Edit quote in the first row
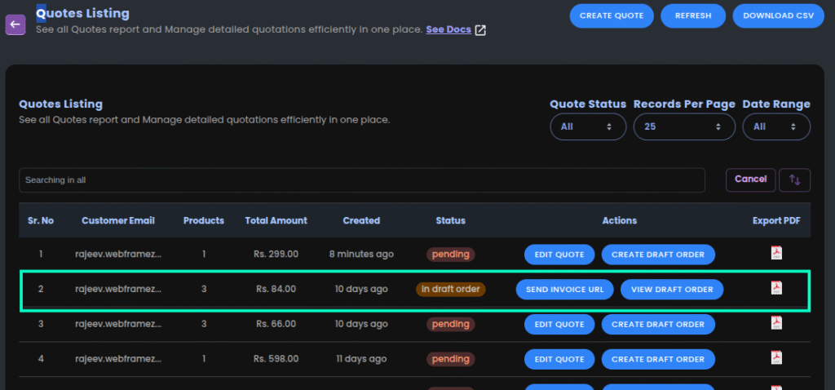Viewport: 835px width, 390px height. point(559,255)
